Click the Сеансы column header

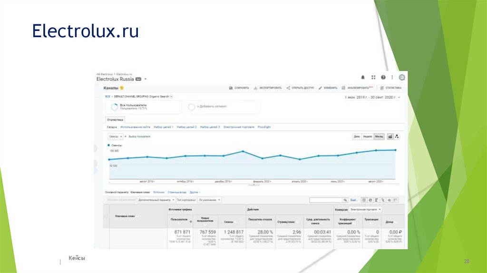(x=229, y=222)
